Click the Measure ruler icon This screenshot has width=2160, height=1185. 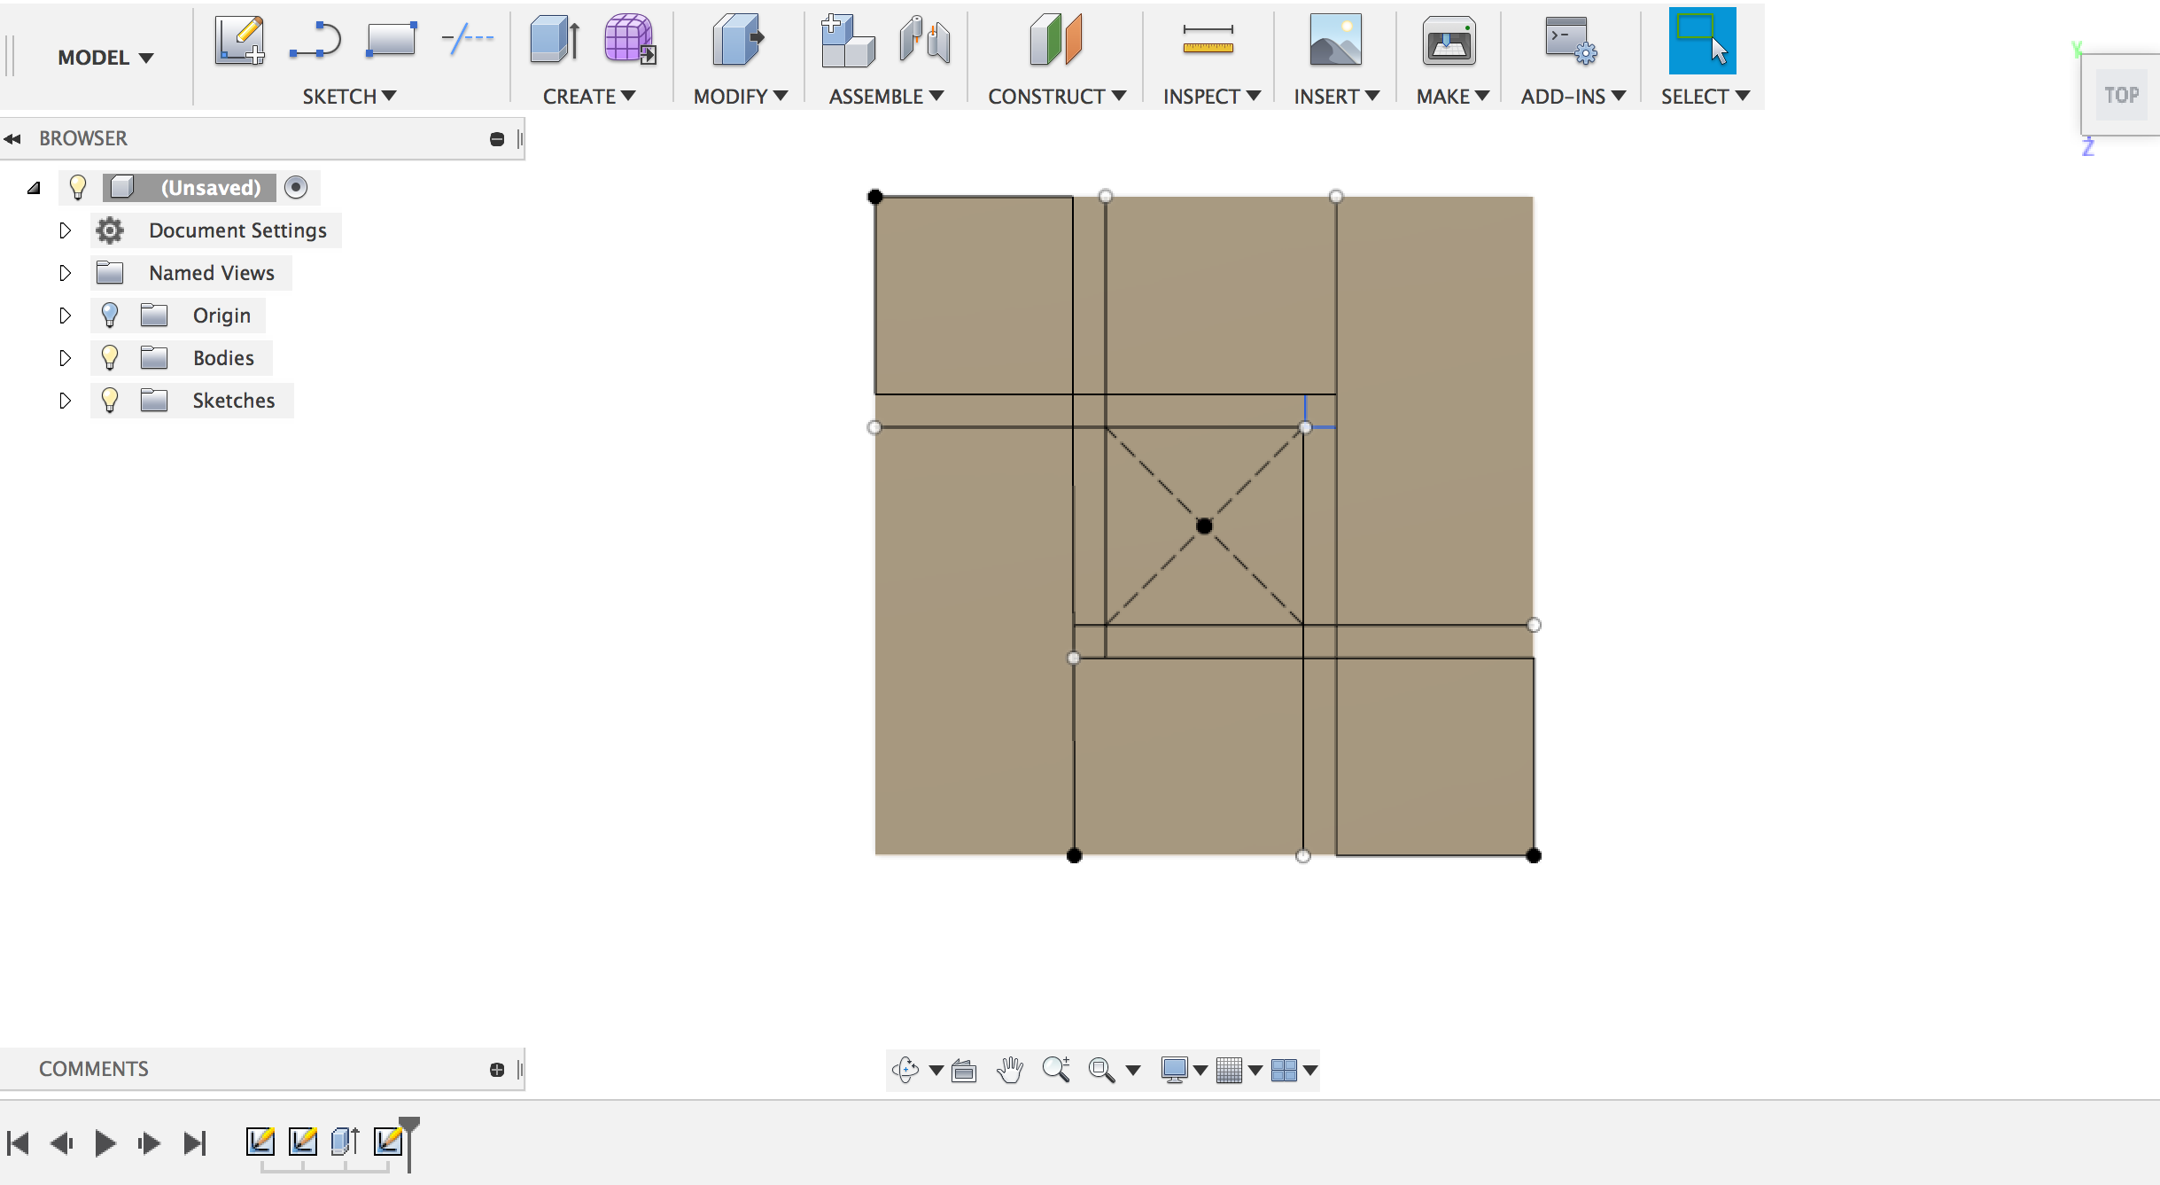pos(1208,41)
